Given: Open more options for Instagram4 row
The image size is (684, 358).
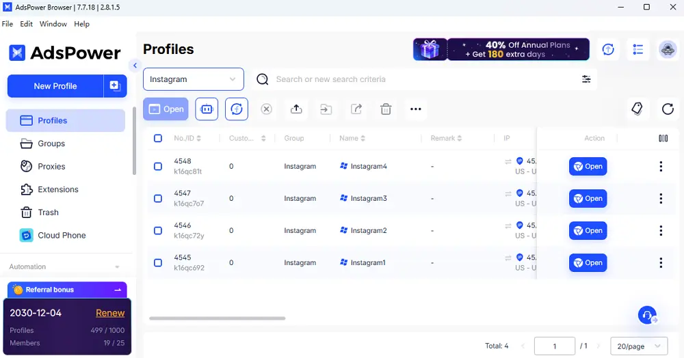Looking at the screenshot, I should click(661, 167).
